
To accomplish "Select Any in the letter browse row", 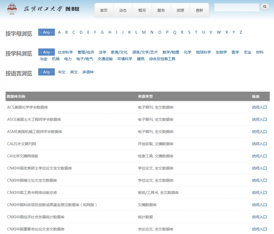I will [47, 32].
